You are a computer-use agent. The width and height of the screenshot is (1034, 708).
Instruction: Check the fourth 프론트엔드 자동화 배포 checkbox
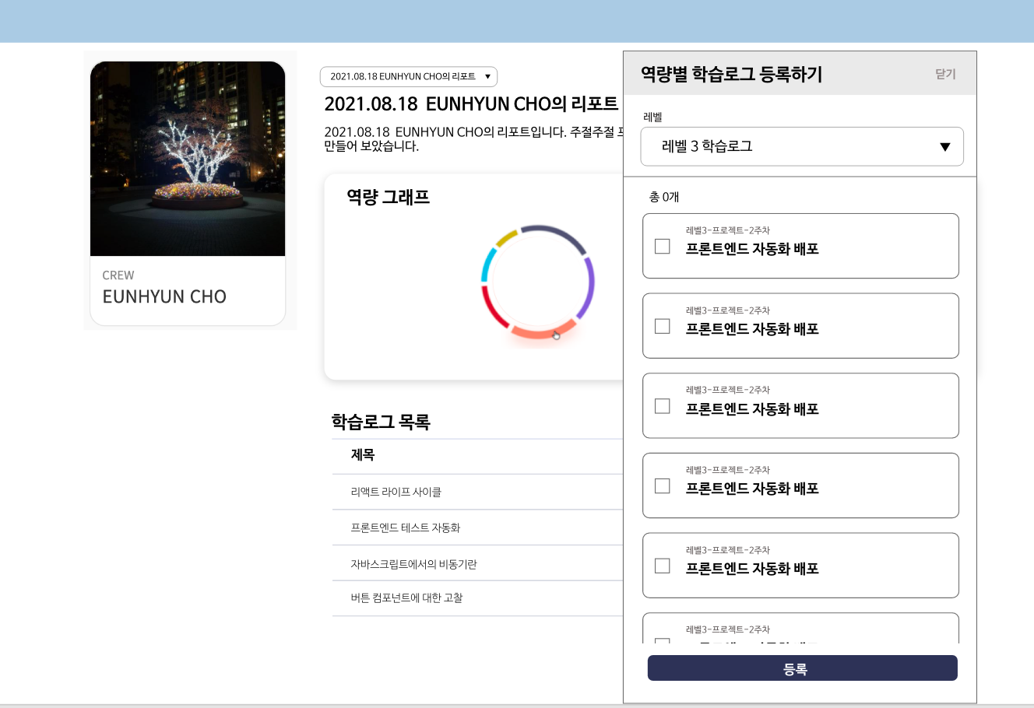(663, 485)
